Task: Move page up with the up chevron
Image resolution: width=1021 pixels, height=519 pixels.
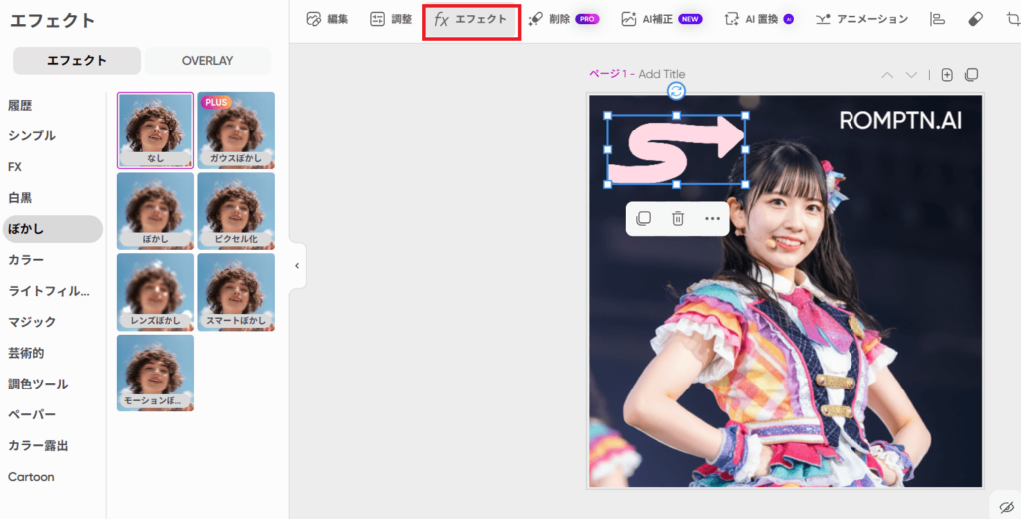Action: 887,75
